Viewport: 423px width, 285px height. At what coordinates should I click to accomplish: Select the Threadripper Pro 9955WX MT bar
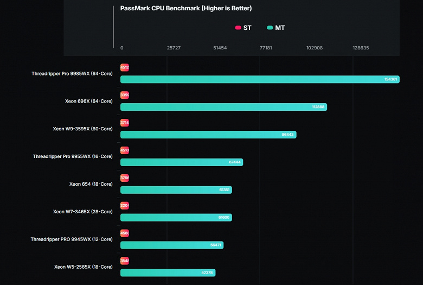(181, 162)
